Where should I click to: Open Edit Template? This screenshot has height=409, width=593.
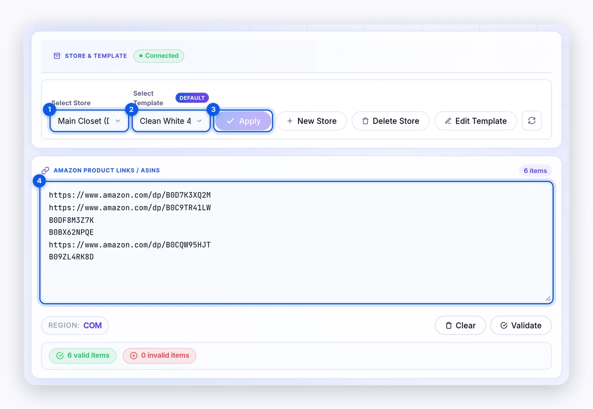click(x=475, y=121)
